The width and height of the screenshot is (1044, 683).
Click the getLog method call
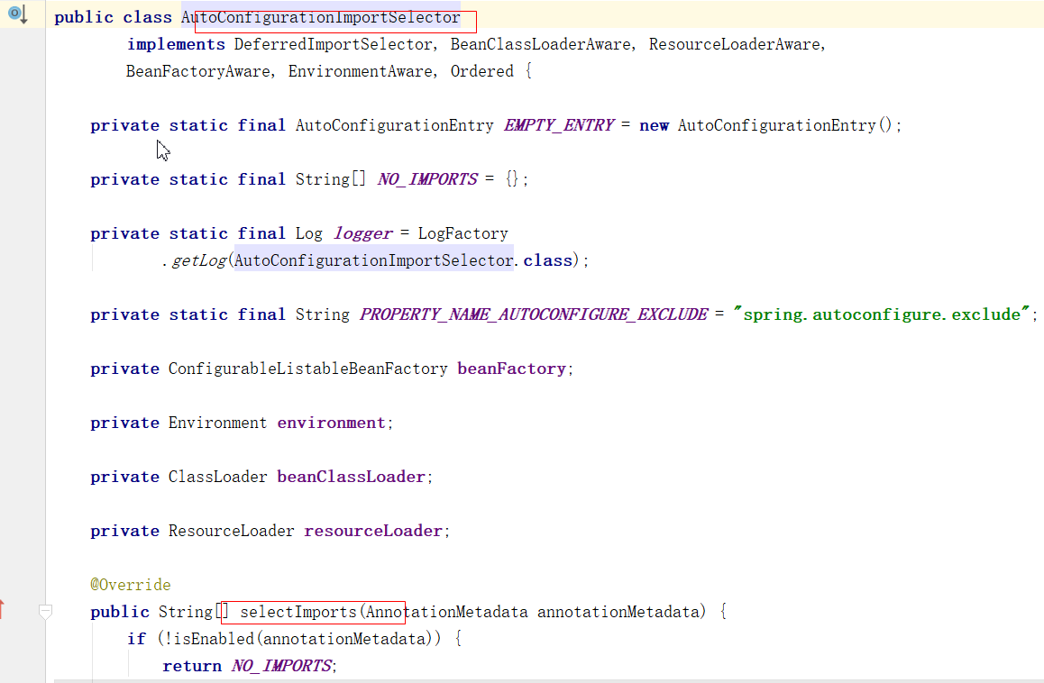(198, 260)
